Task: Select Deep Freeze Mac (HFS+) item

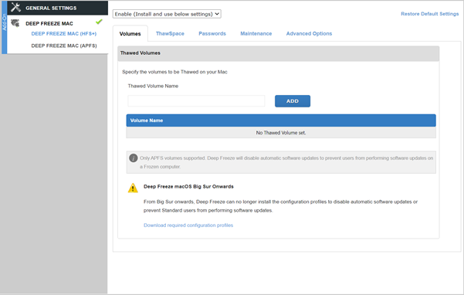Action: click(64, 34)
